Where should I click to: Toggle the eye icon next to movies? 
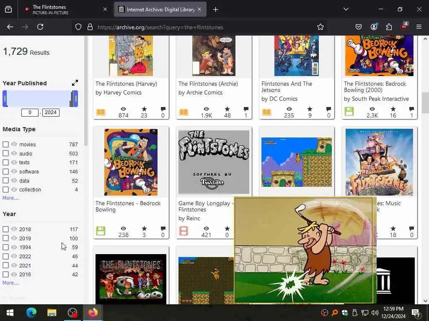coord(14,144)
